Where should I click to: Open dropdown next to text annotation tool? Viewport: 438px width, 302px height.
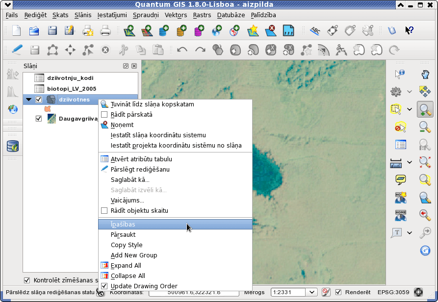(410, 232)
